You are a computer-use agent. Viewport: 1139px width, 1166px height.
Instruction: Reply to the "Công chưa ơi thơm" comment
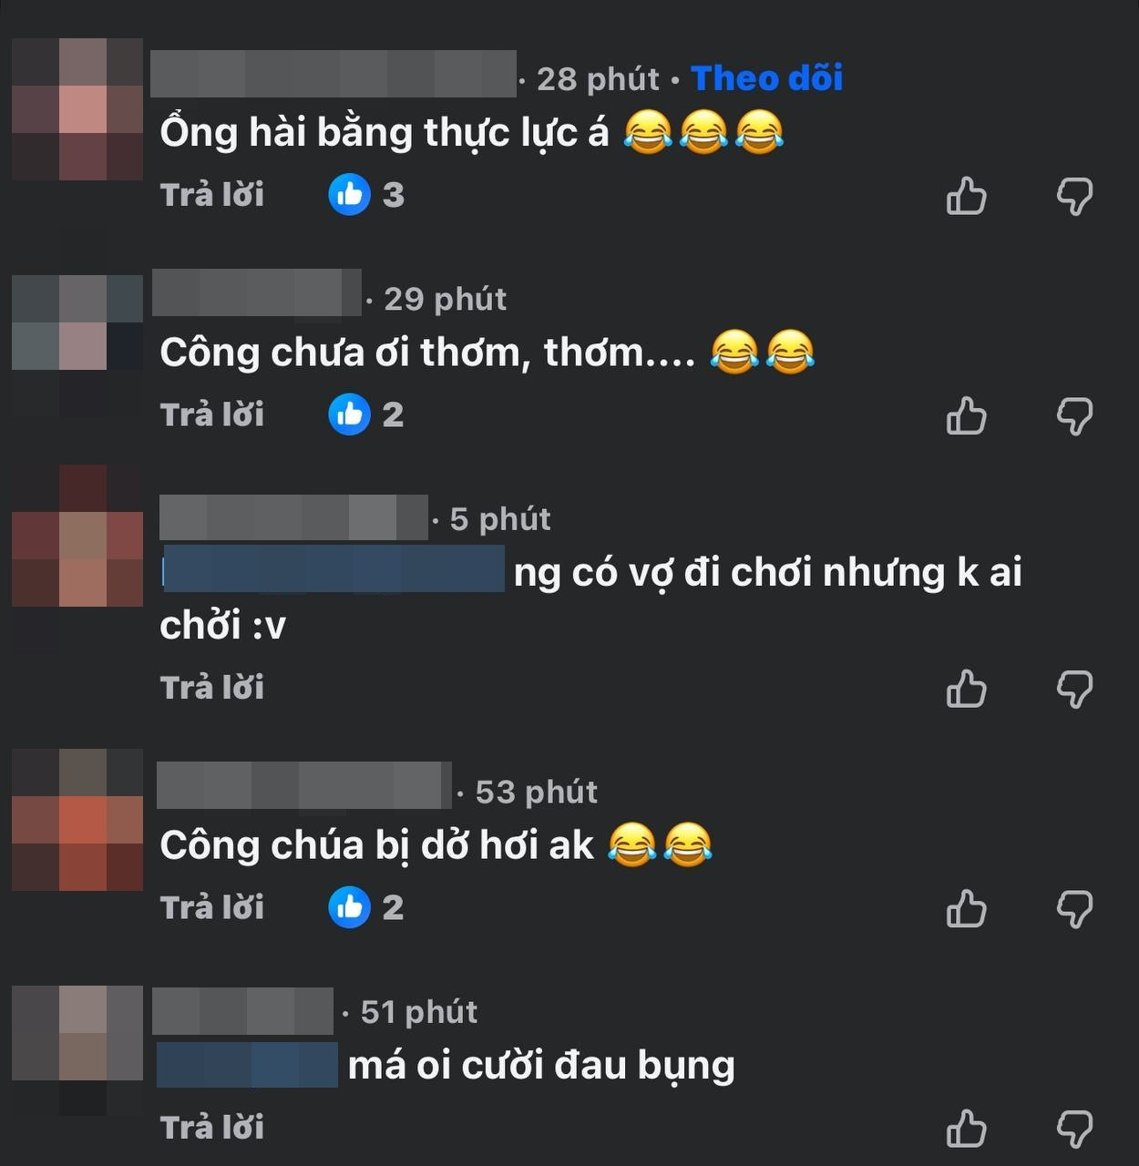212,414
